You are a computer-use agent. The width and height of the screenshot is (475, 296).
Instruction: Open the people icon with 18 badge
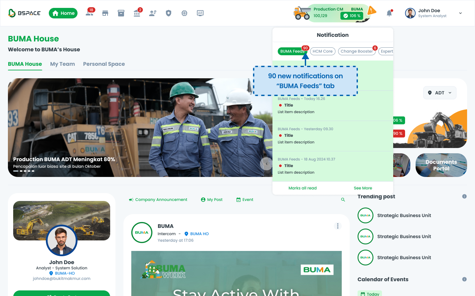[89, 13]
